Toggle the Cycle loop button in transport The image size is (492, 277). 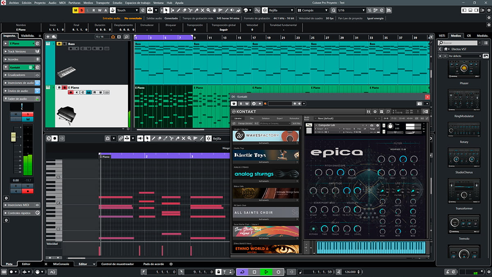(242, 272)
